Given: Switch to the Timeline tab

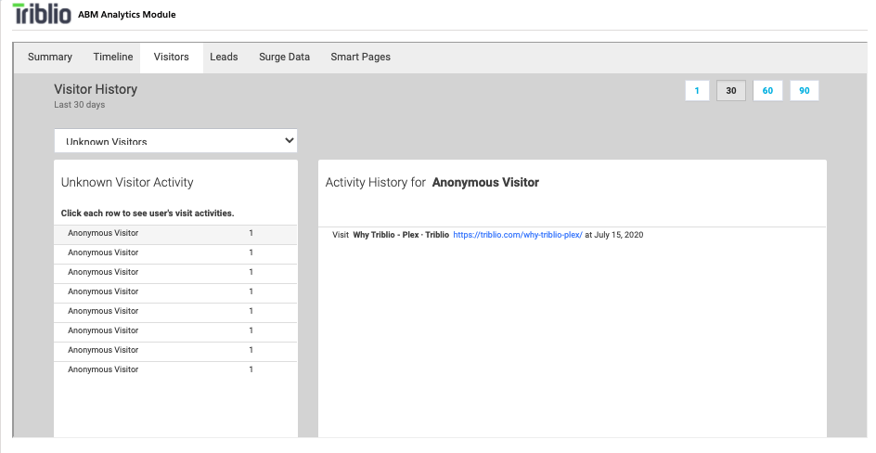Looking at the screenshot, I should point(113,57).
